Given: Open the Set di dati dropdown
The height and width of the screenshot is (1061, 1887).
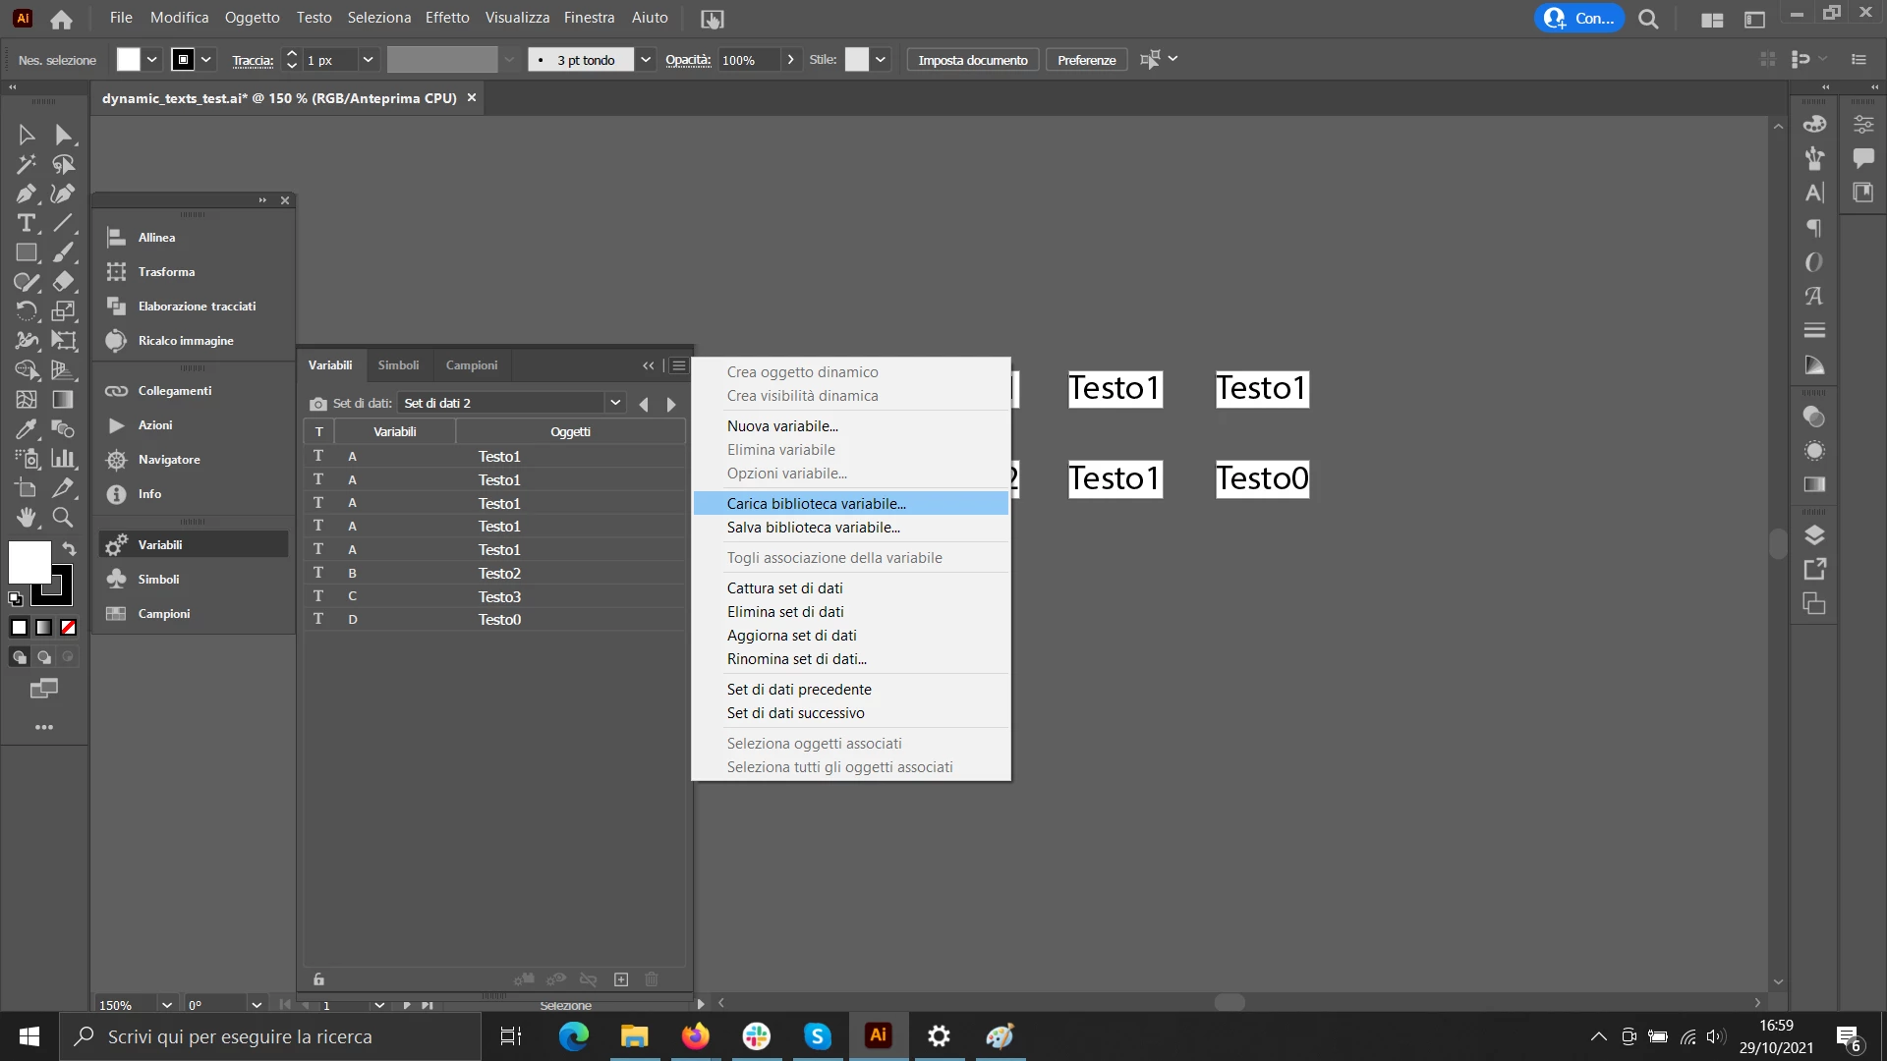Looking at the screenshot, I should 615,403.
